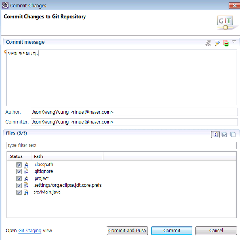240x240 pixels.
Task: Click the Cancel button
Action: [x=216, y=230]
